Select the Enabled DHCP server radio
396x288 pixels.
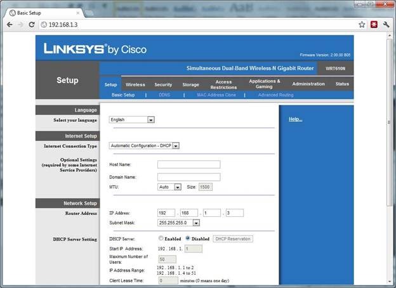click(161, 238)
